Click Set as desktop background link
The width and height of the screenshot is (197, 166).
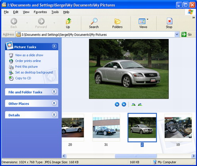[34, 72]
